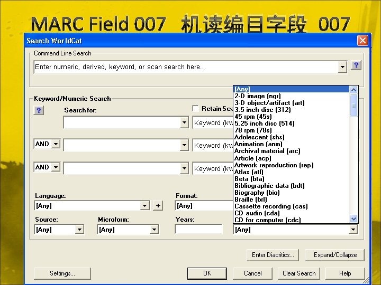This screenshot has height=285, width=381.
Task: Focus the first Search for text field
Action: tap(122, 122)
